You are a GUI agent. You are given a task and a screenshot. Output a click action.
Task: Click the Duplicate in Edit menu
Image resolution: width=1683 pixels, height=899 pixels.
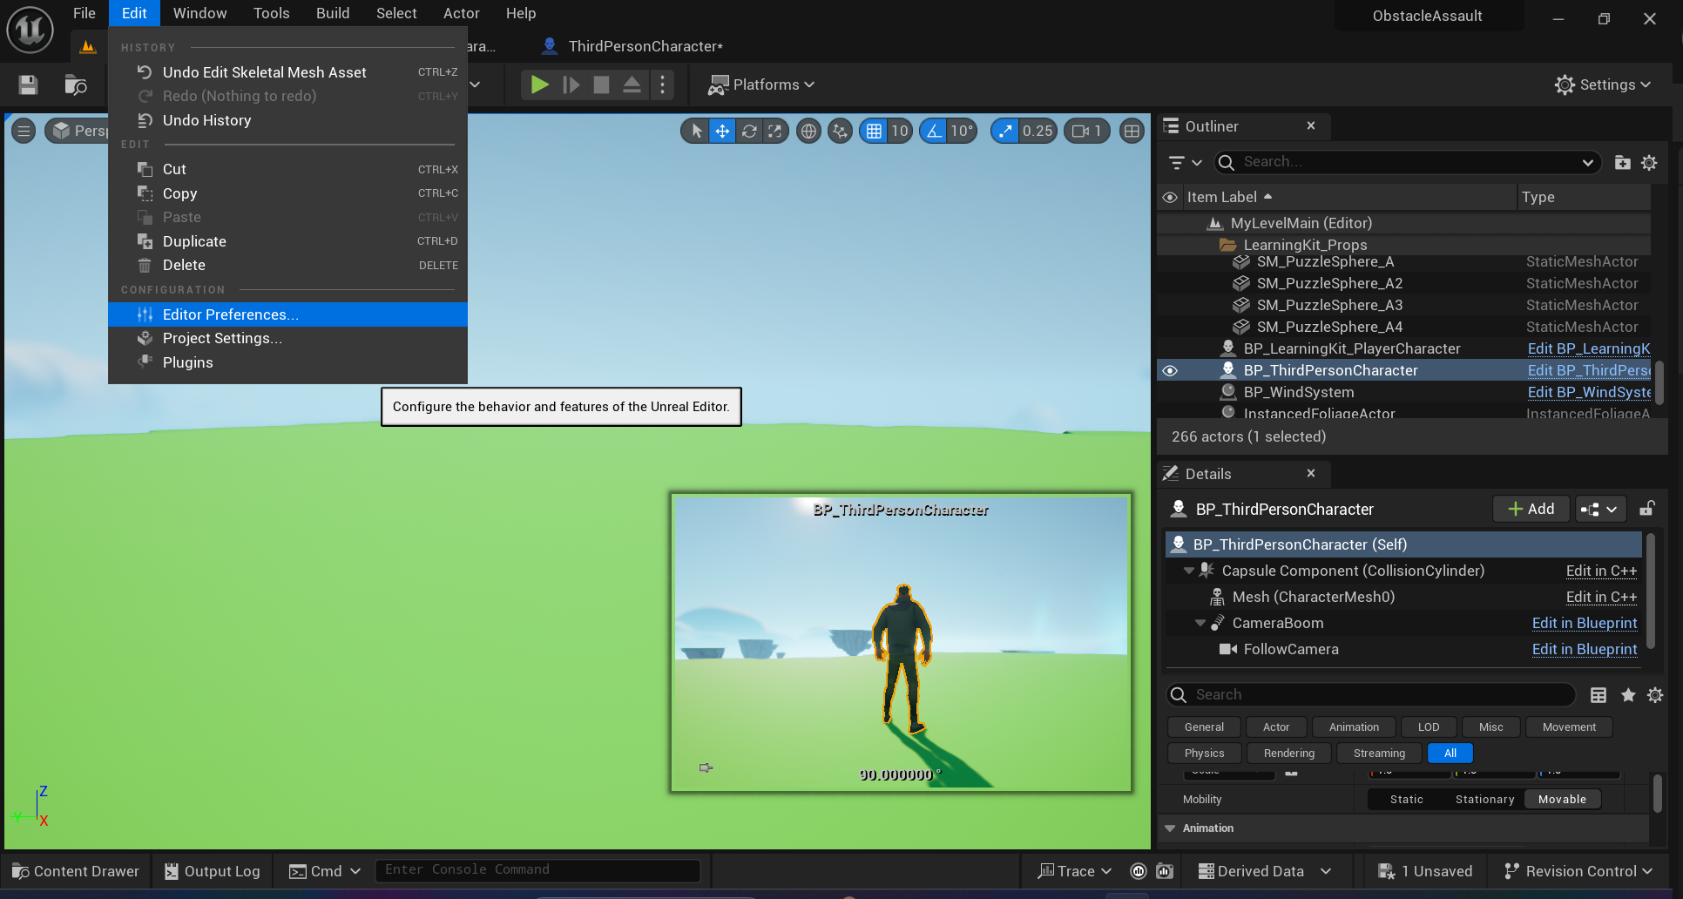287,241
